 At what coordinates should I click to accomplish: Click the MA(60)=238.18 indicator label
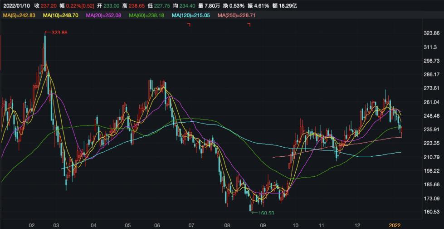click(146, 15)
